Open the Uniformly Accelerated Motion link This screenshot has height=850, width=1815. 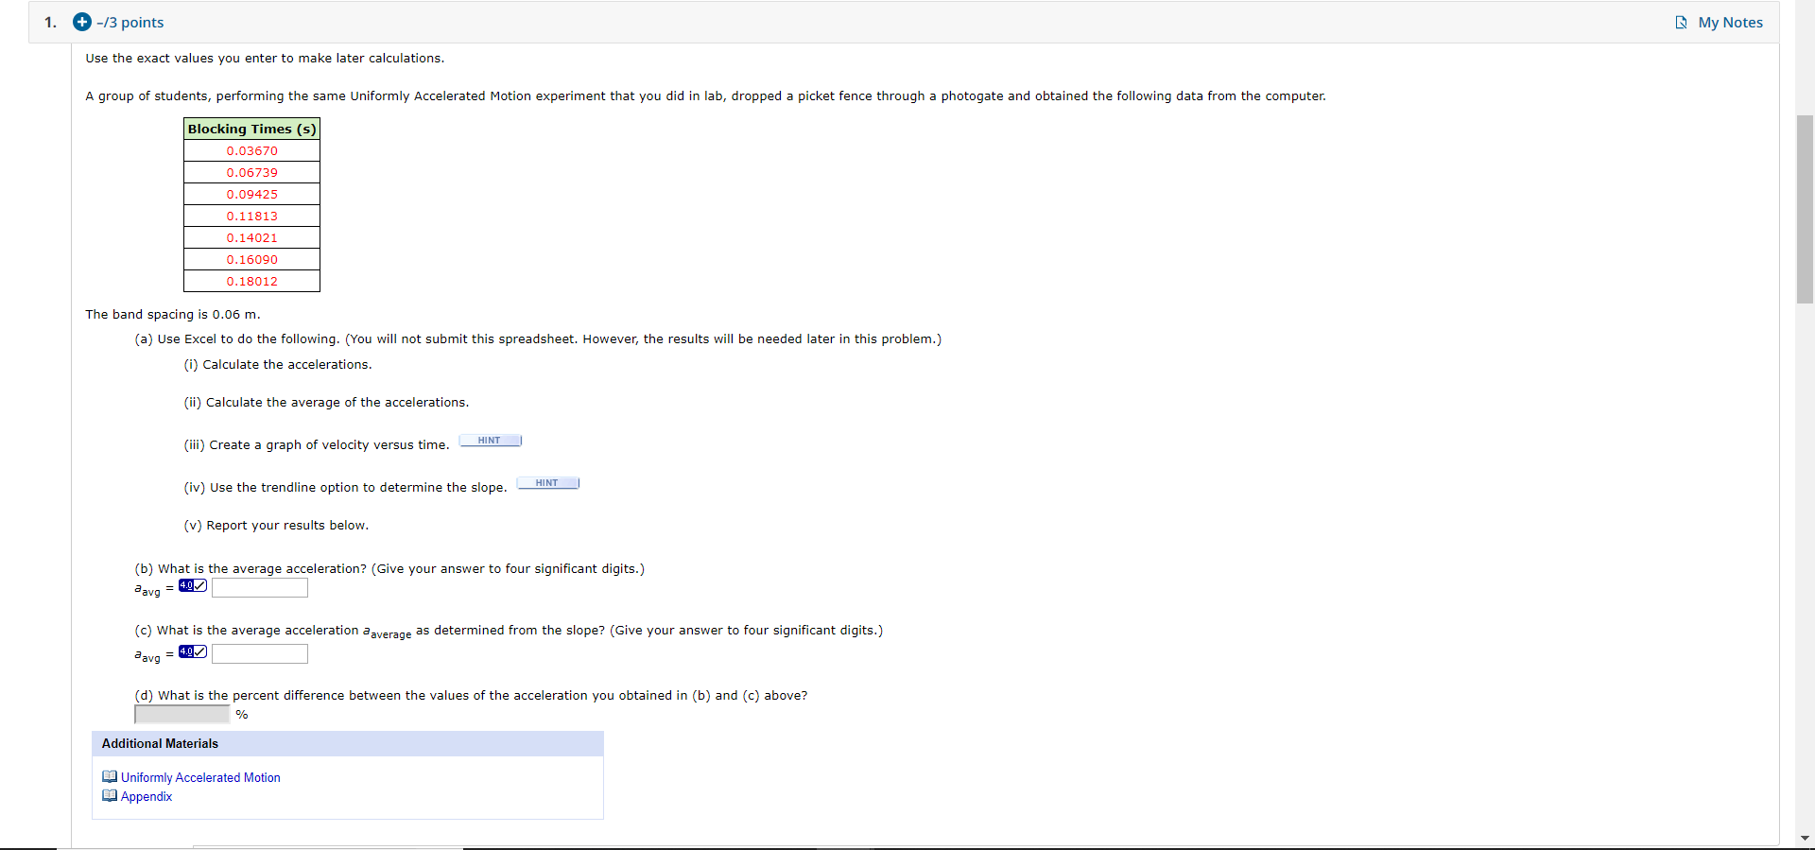200,778
